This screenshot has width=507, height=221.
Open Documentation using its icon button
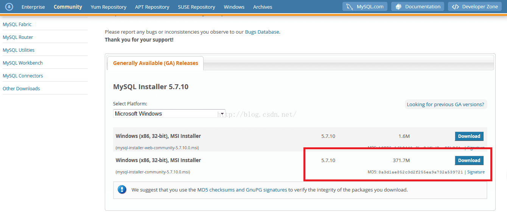pos(417,6)
